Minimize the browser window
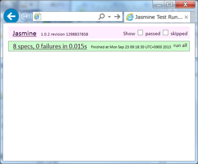198x164 pixels. tap(158, 5)
